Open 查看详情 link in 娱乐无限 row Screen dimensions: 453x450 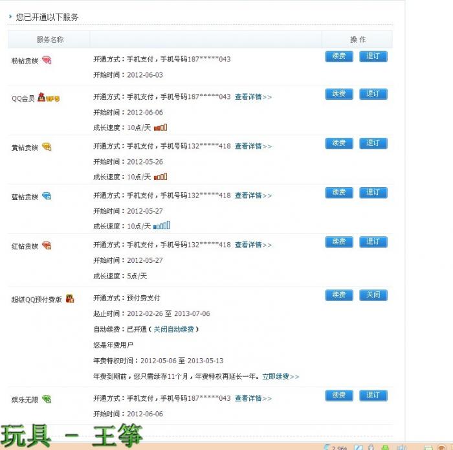point(253,398)
